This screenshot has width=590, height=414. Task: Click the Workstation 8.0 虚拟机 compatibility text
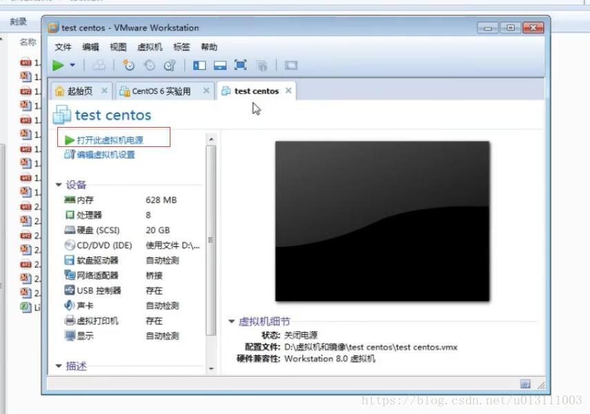point(330,359)
